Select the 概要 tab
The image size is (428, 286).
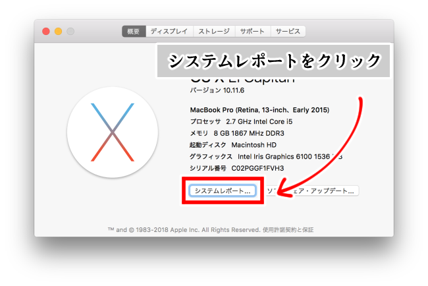coord(134,32)
